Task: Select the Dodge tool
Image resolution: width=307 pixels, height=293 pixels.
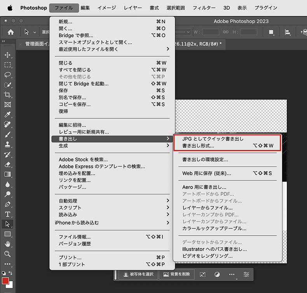Action: pyautogui.click(x=7, y=194)
